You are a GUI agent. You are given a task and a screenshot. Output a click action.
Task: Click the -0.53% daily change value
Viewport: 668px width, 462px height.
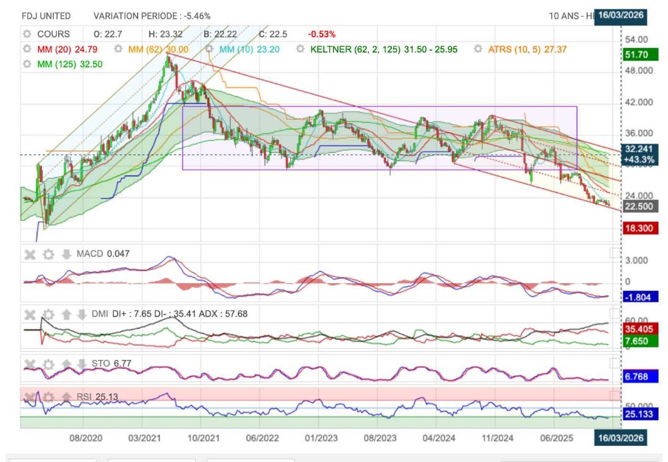[x=322, y=34]
